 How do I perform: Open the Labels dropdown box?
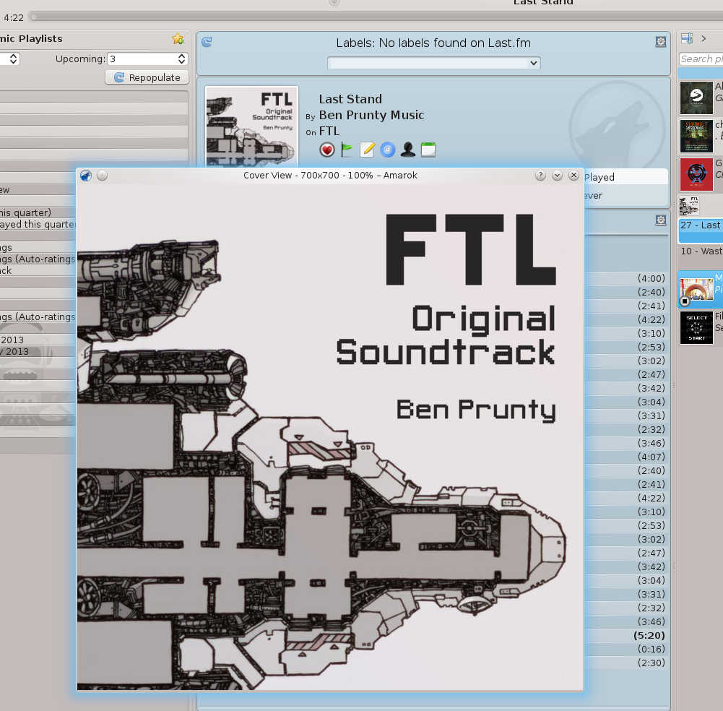click(x=434, y=63)
